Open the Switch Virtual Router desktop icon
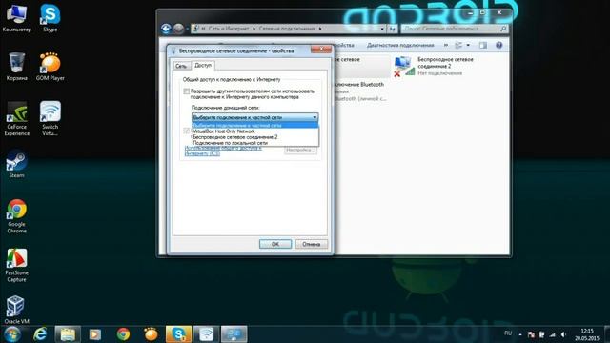 coord(51,118)
